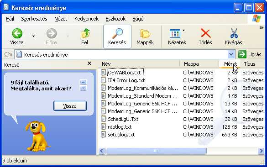267x167 pixels.
Task: Cut the selection with the Kivágás scissors
Action: click(234, 33)
